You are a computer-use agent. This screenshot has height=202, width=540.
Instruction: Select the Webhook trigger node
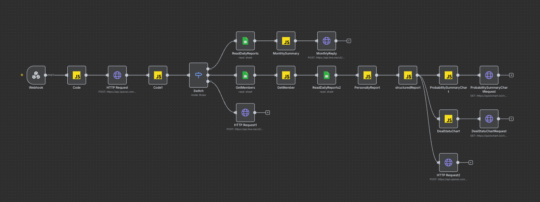click(x=36, y=75)
